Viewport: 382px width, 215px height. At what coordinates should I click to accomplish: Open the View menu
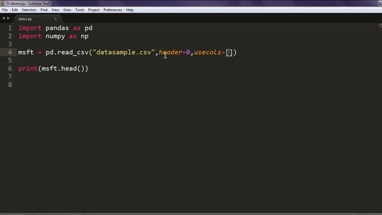click(56, 10)
